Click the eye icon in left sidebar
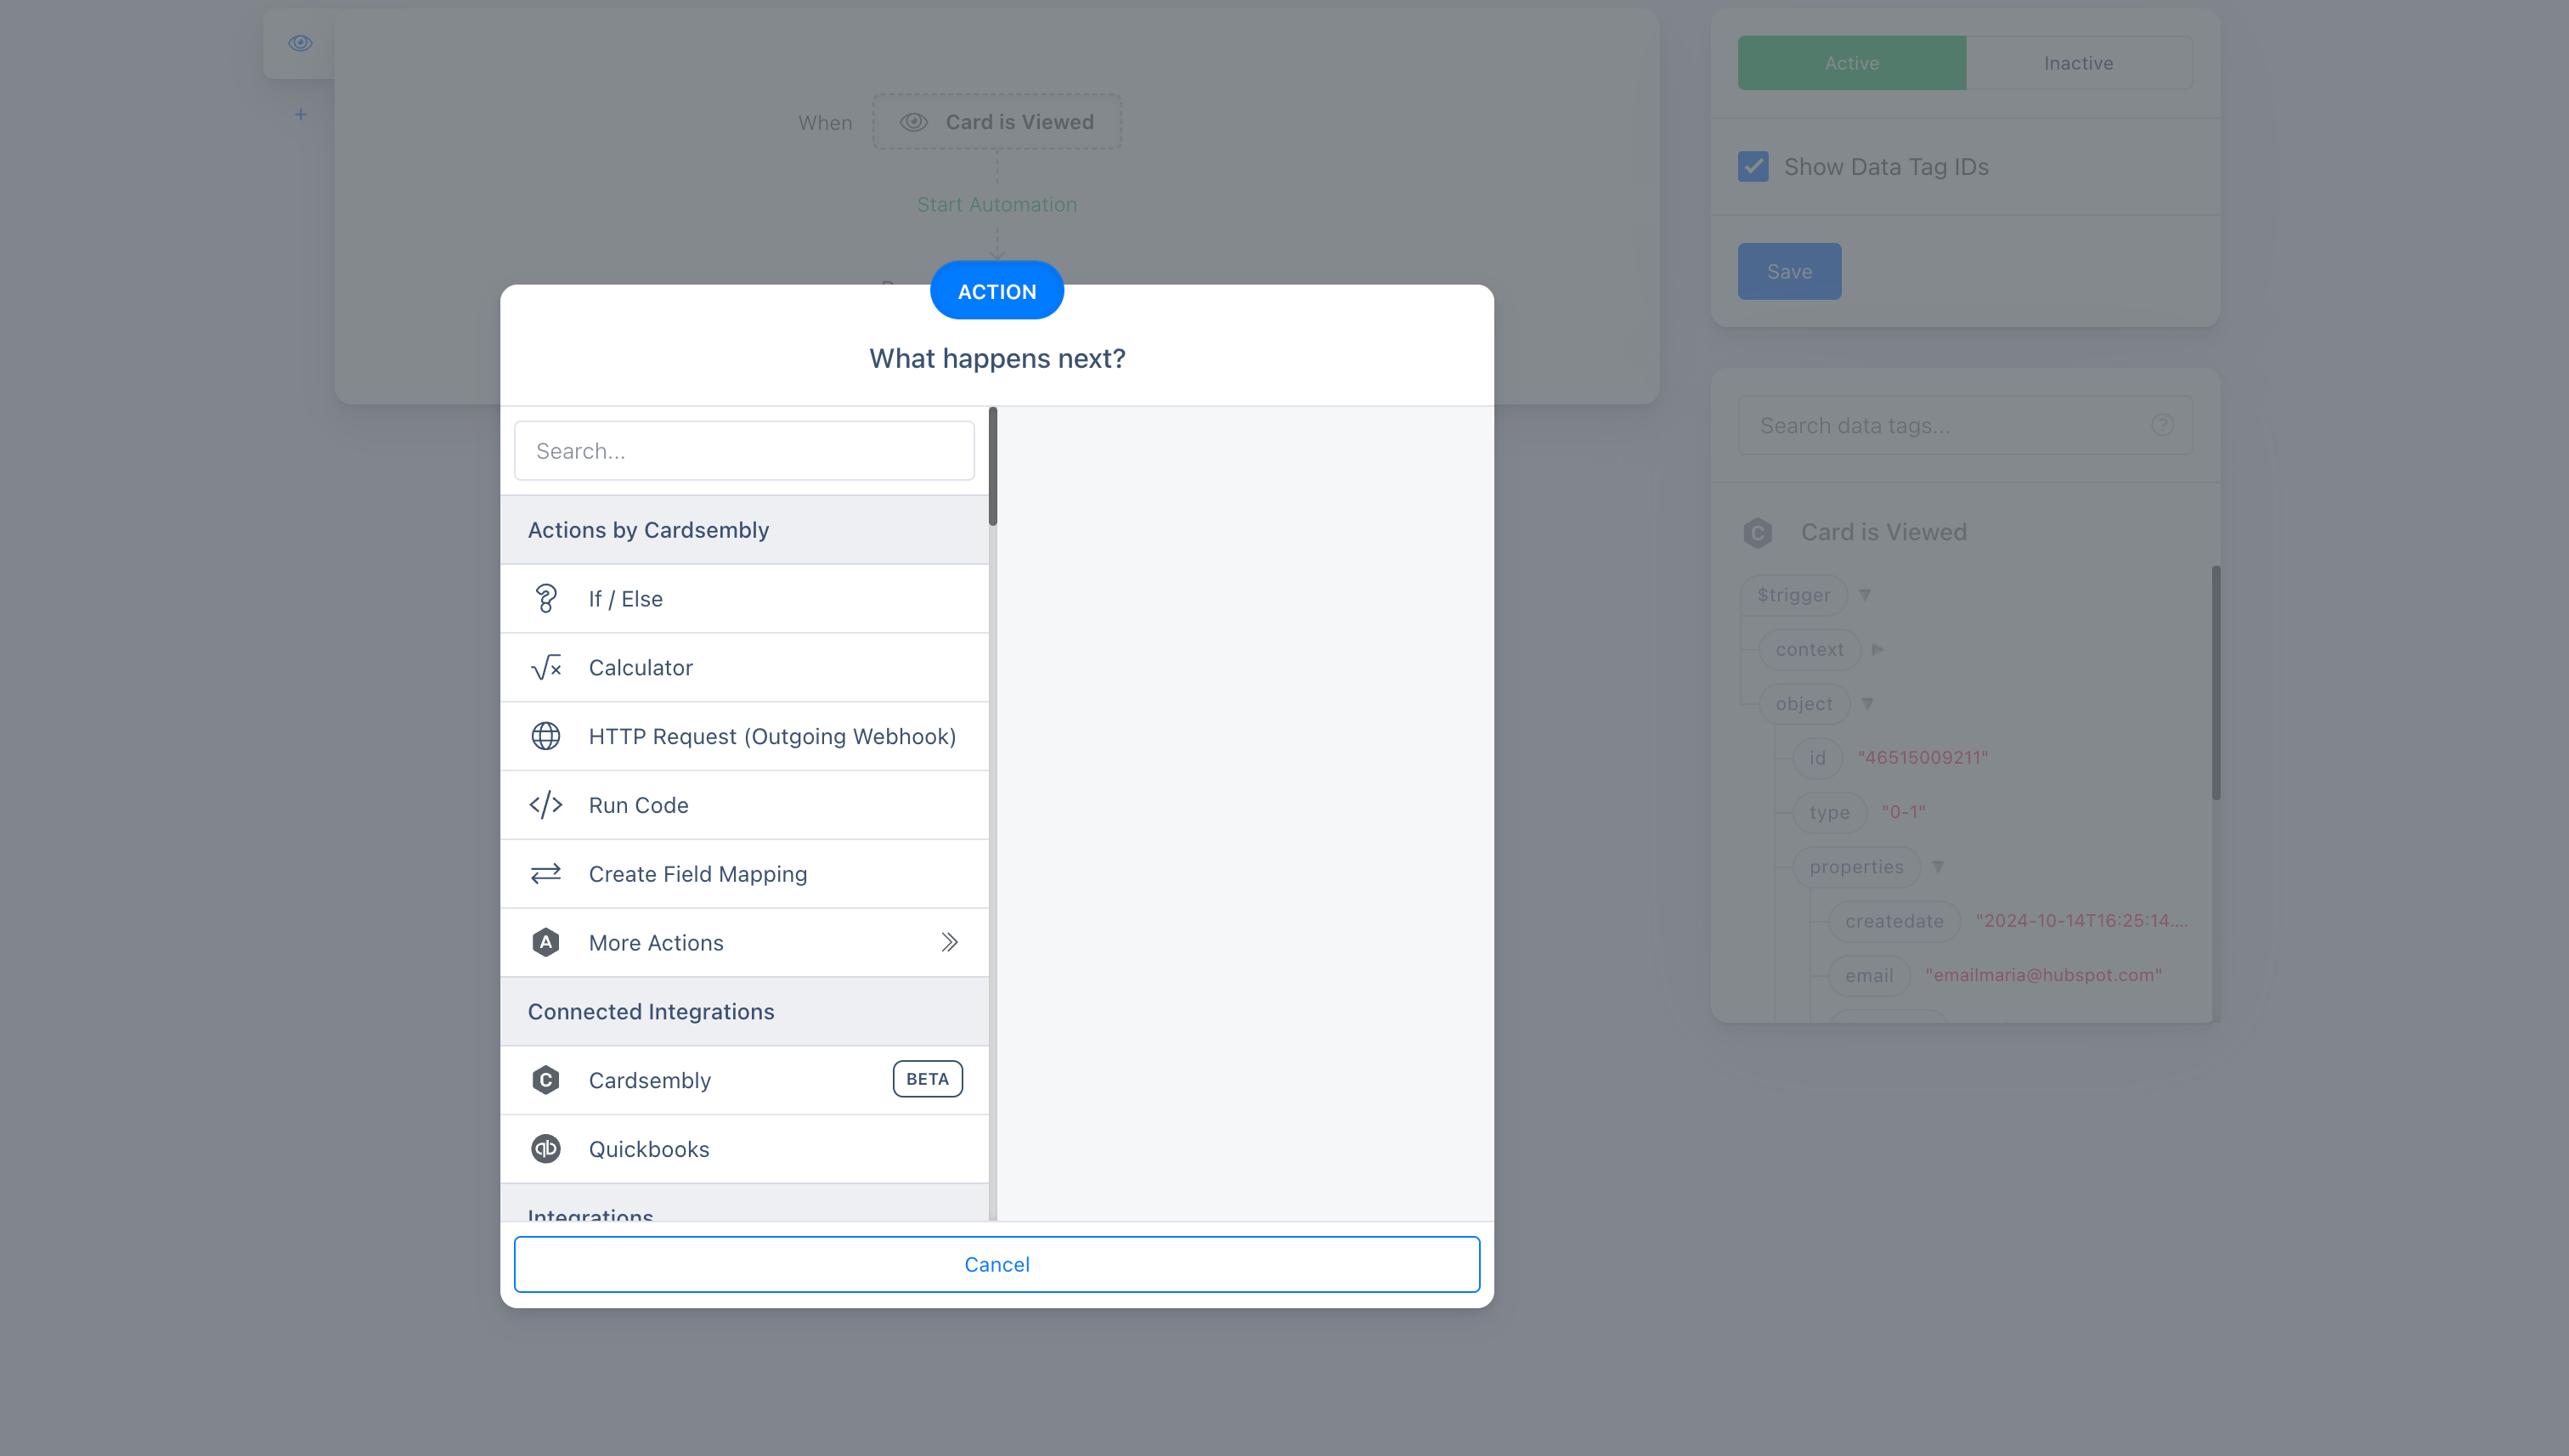The height and width of the screenshot is (1456, 2569). coord(300,43)
